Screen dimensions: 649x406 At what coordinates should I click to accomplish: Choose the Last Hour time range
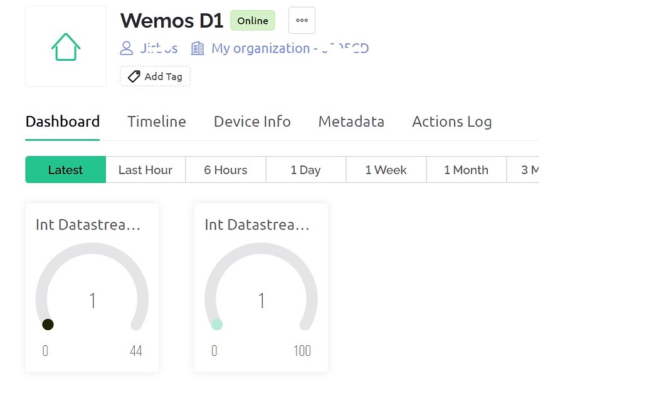(145, 170)
